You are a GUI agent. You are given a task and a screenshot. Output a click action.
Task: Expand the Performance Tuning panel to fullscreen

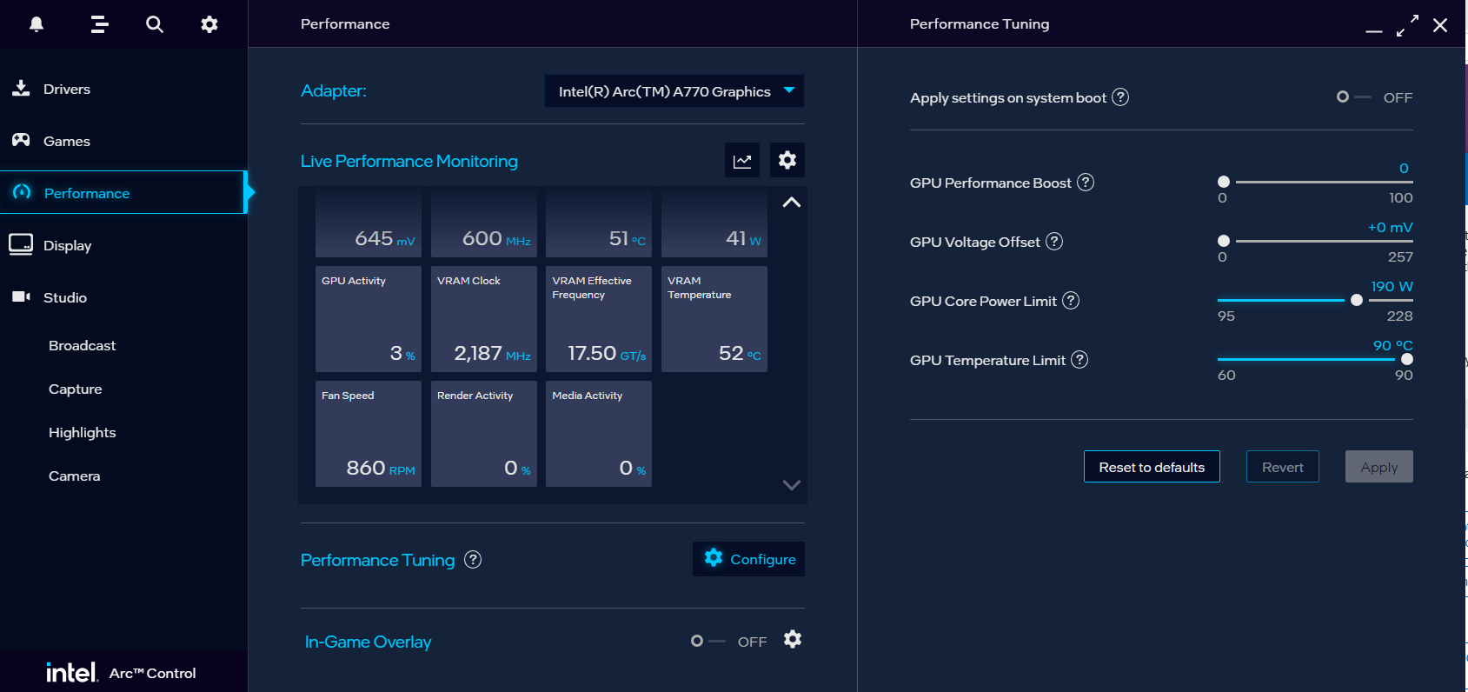tap(1407, 25)
